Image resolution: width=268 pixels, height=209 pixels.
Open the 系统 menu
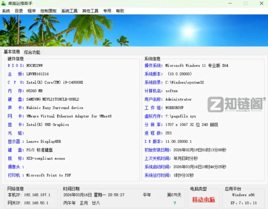pyautogui.click(x=6, y=11)
